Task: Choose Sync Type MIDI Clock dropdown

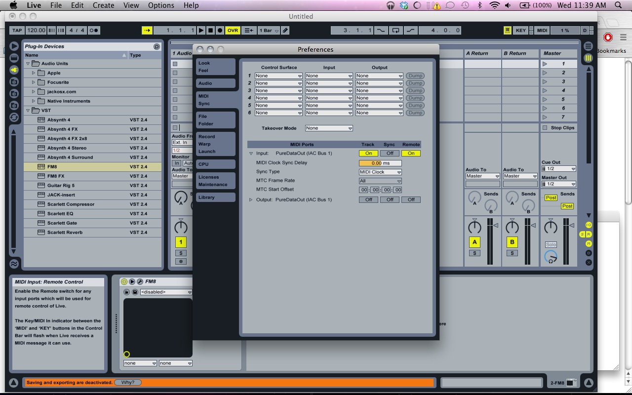Action: 380,172
